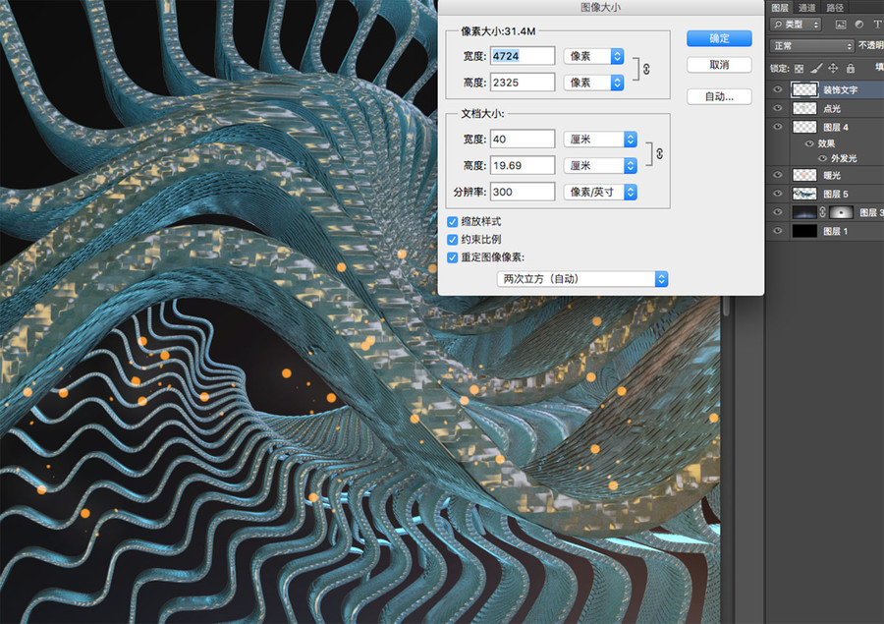
Task: Select the 图层 3 image thumbnail
Action: [x=804, y=212]
